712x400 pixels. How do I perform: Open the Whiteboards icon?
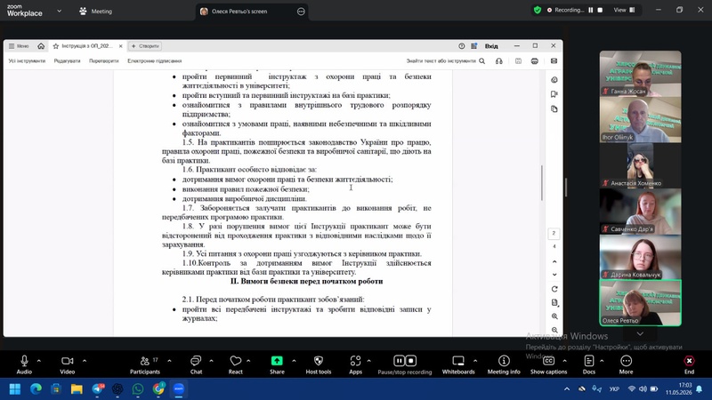458,361
